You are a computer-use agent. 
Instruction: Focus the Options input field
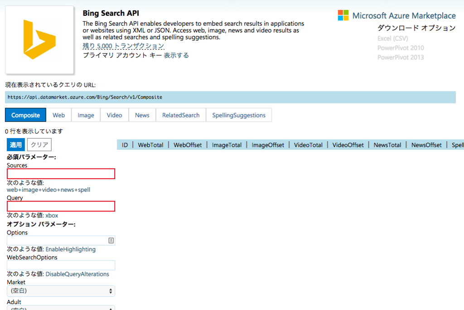click(61, 241)
